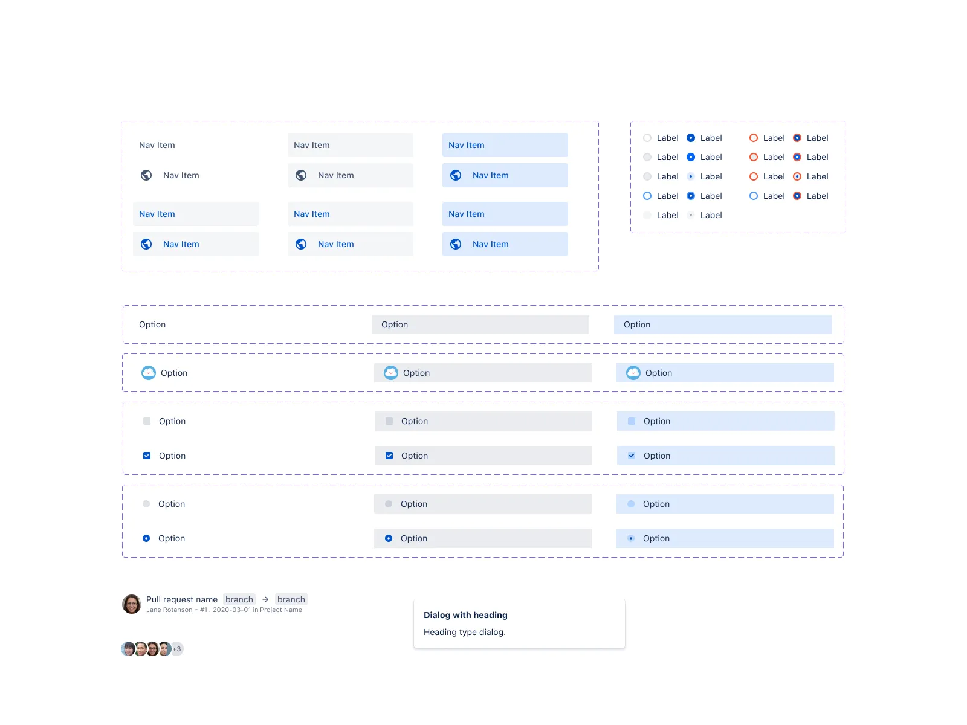967x725 pixels.
Task: Click the cloud avatar icon in the blue Option row
Action: 633,373
